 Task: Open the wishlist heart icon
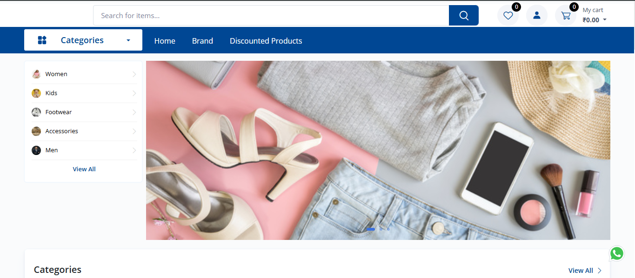click(x=508, y=15)
